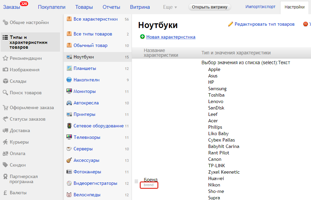Click Редактировать тип товаров link
This screenshot has width=311, height=200.
tap(265, 24)
